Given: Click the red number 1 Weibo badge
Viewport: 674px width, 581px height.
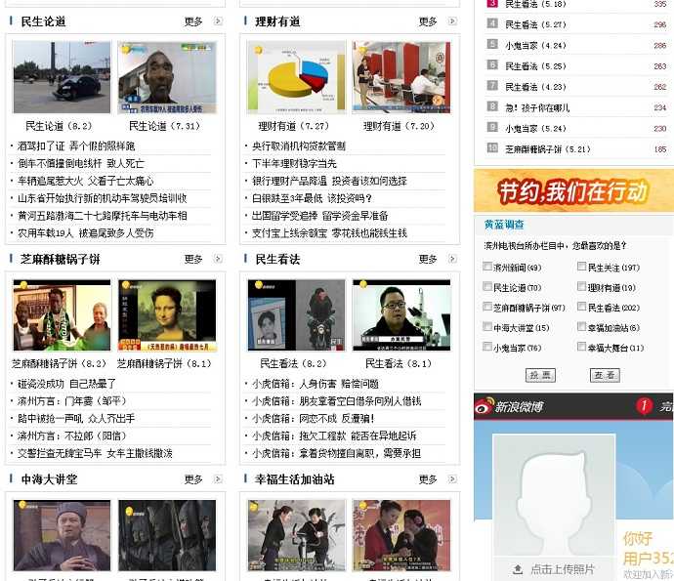Looking at the screenshot, I should 644,405.
